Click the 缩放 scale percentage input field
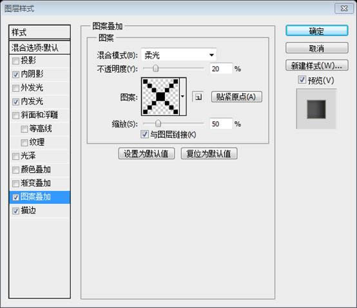357x308 pixels. (221, 124)
